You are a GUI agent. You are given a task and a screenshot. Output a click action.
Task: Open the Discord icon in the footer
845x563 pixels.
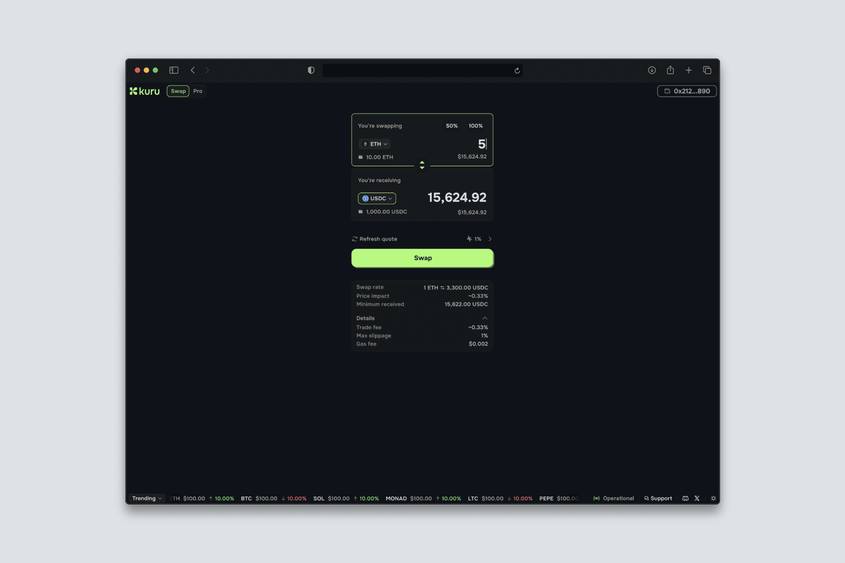pos(685,498)
